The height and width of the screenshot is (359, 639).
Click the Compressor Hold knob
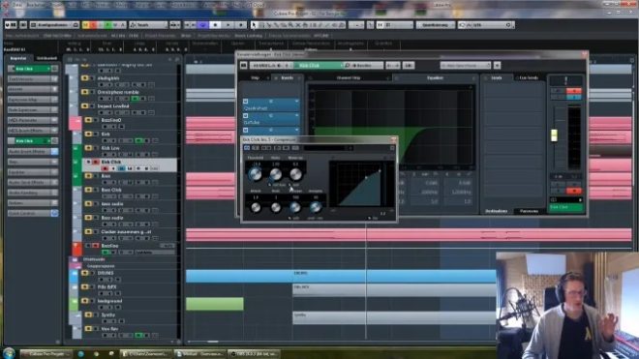pyautogui.click(x=276, y=207)
